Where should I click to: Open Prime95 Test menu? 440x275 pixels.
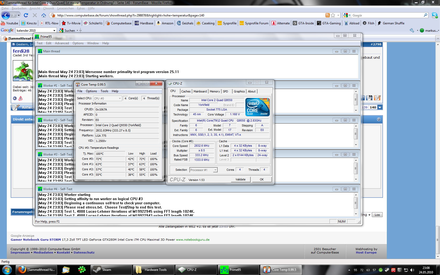[x=40, y=43]
